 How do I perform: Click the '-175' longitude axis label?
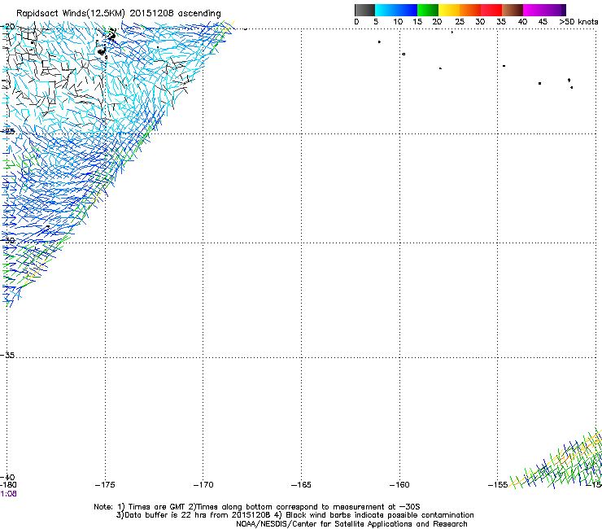(105, 485)
